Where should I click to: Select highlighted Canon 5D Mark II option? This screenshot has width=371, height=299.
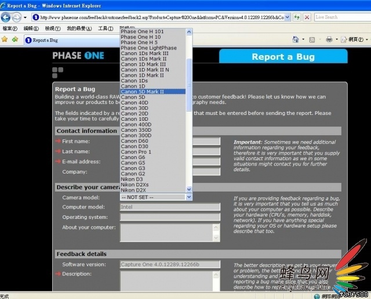153,92
